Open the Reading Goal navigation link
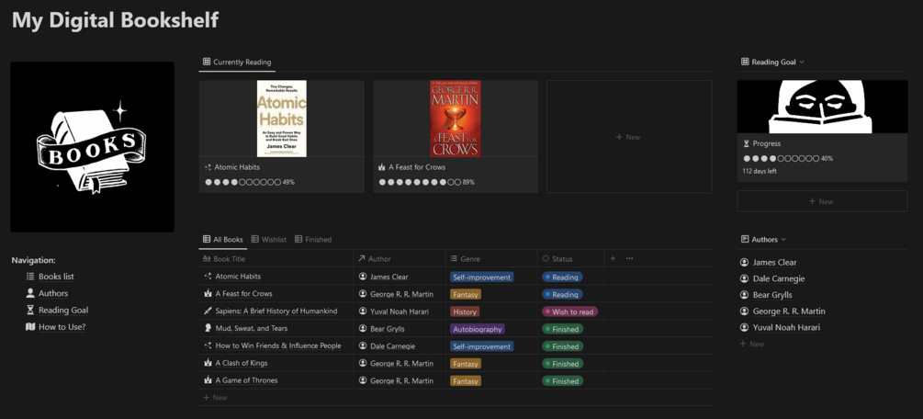Viewport: 923px width, 419px height. 63,310
